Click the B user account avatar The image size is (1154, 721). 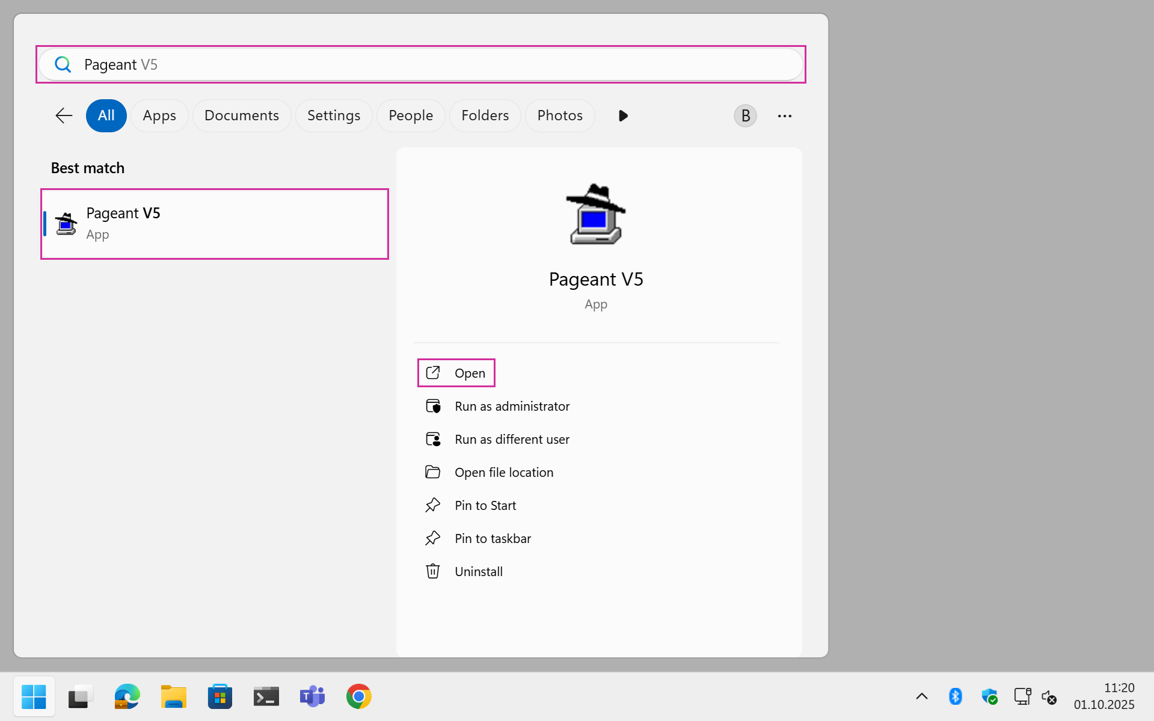click(x=745, y=115)
